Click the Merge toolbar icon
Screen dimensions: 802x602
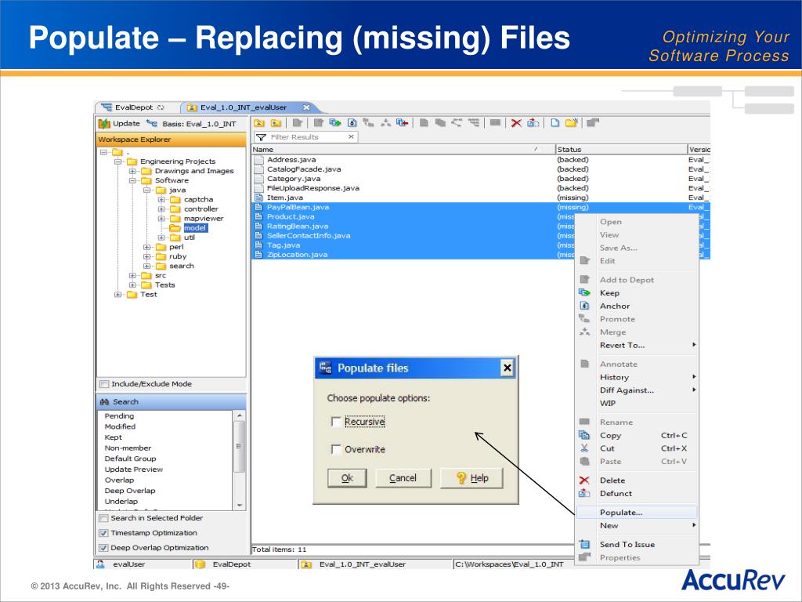[385, 123]
